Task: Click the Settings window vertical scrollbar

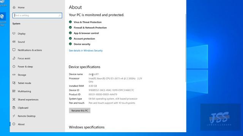Action: click(x=186, y=48)
